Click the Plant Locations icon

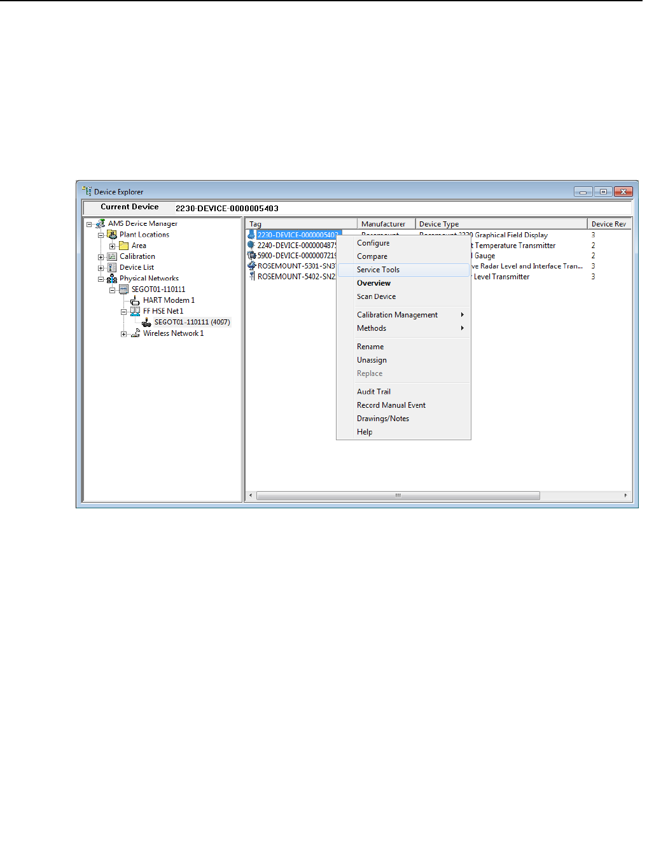113,235
